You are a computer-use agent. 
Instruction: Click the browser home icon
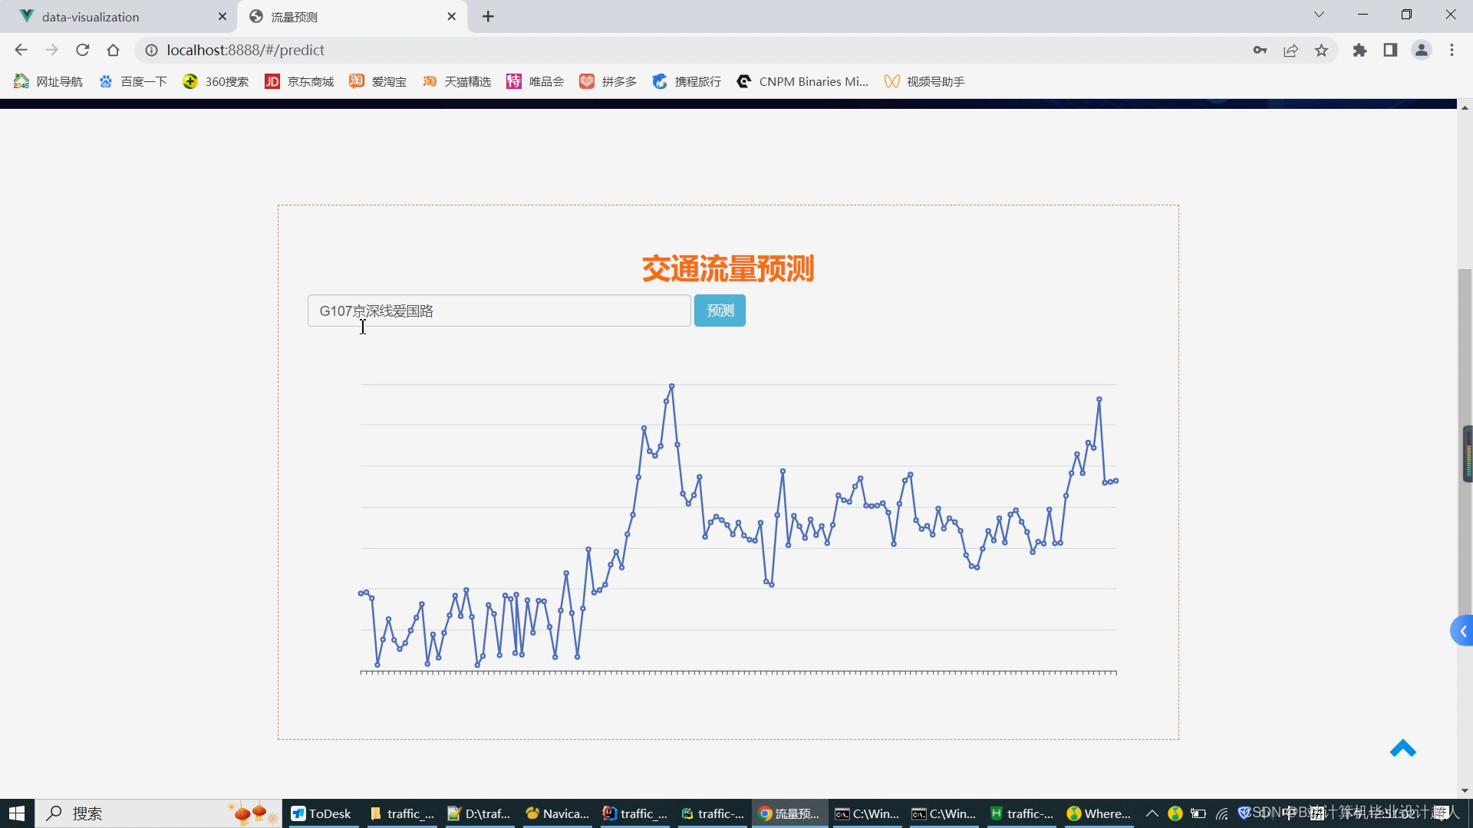tap(114, 50)
